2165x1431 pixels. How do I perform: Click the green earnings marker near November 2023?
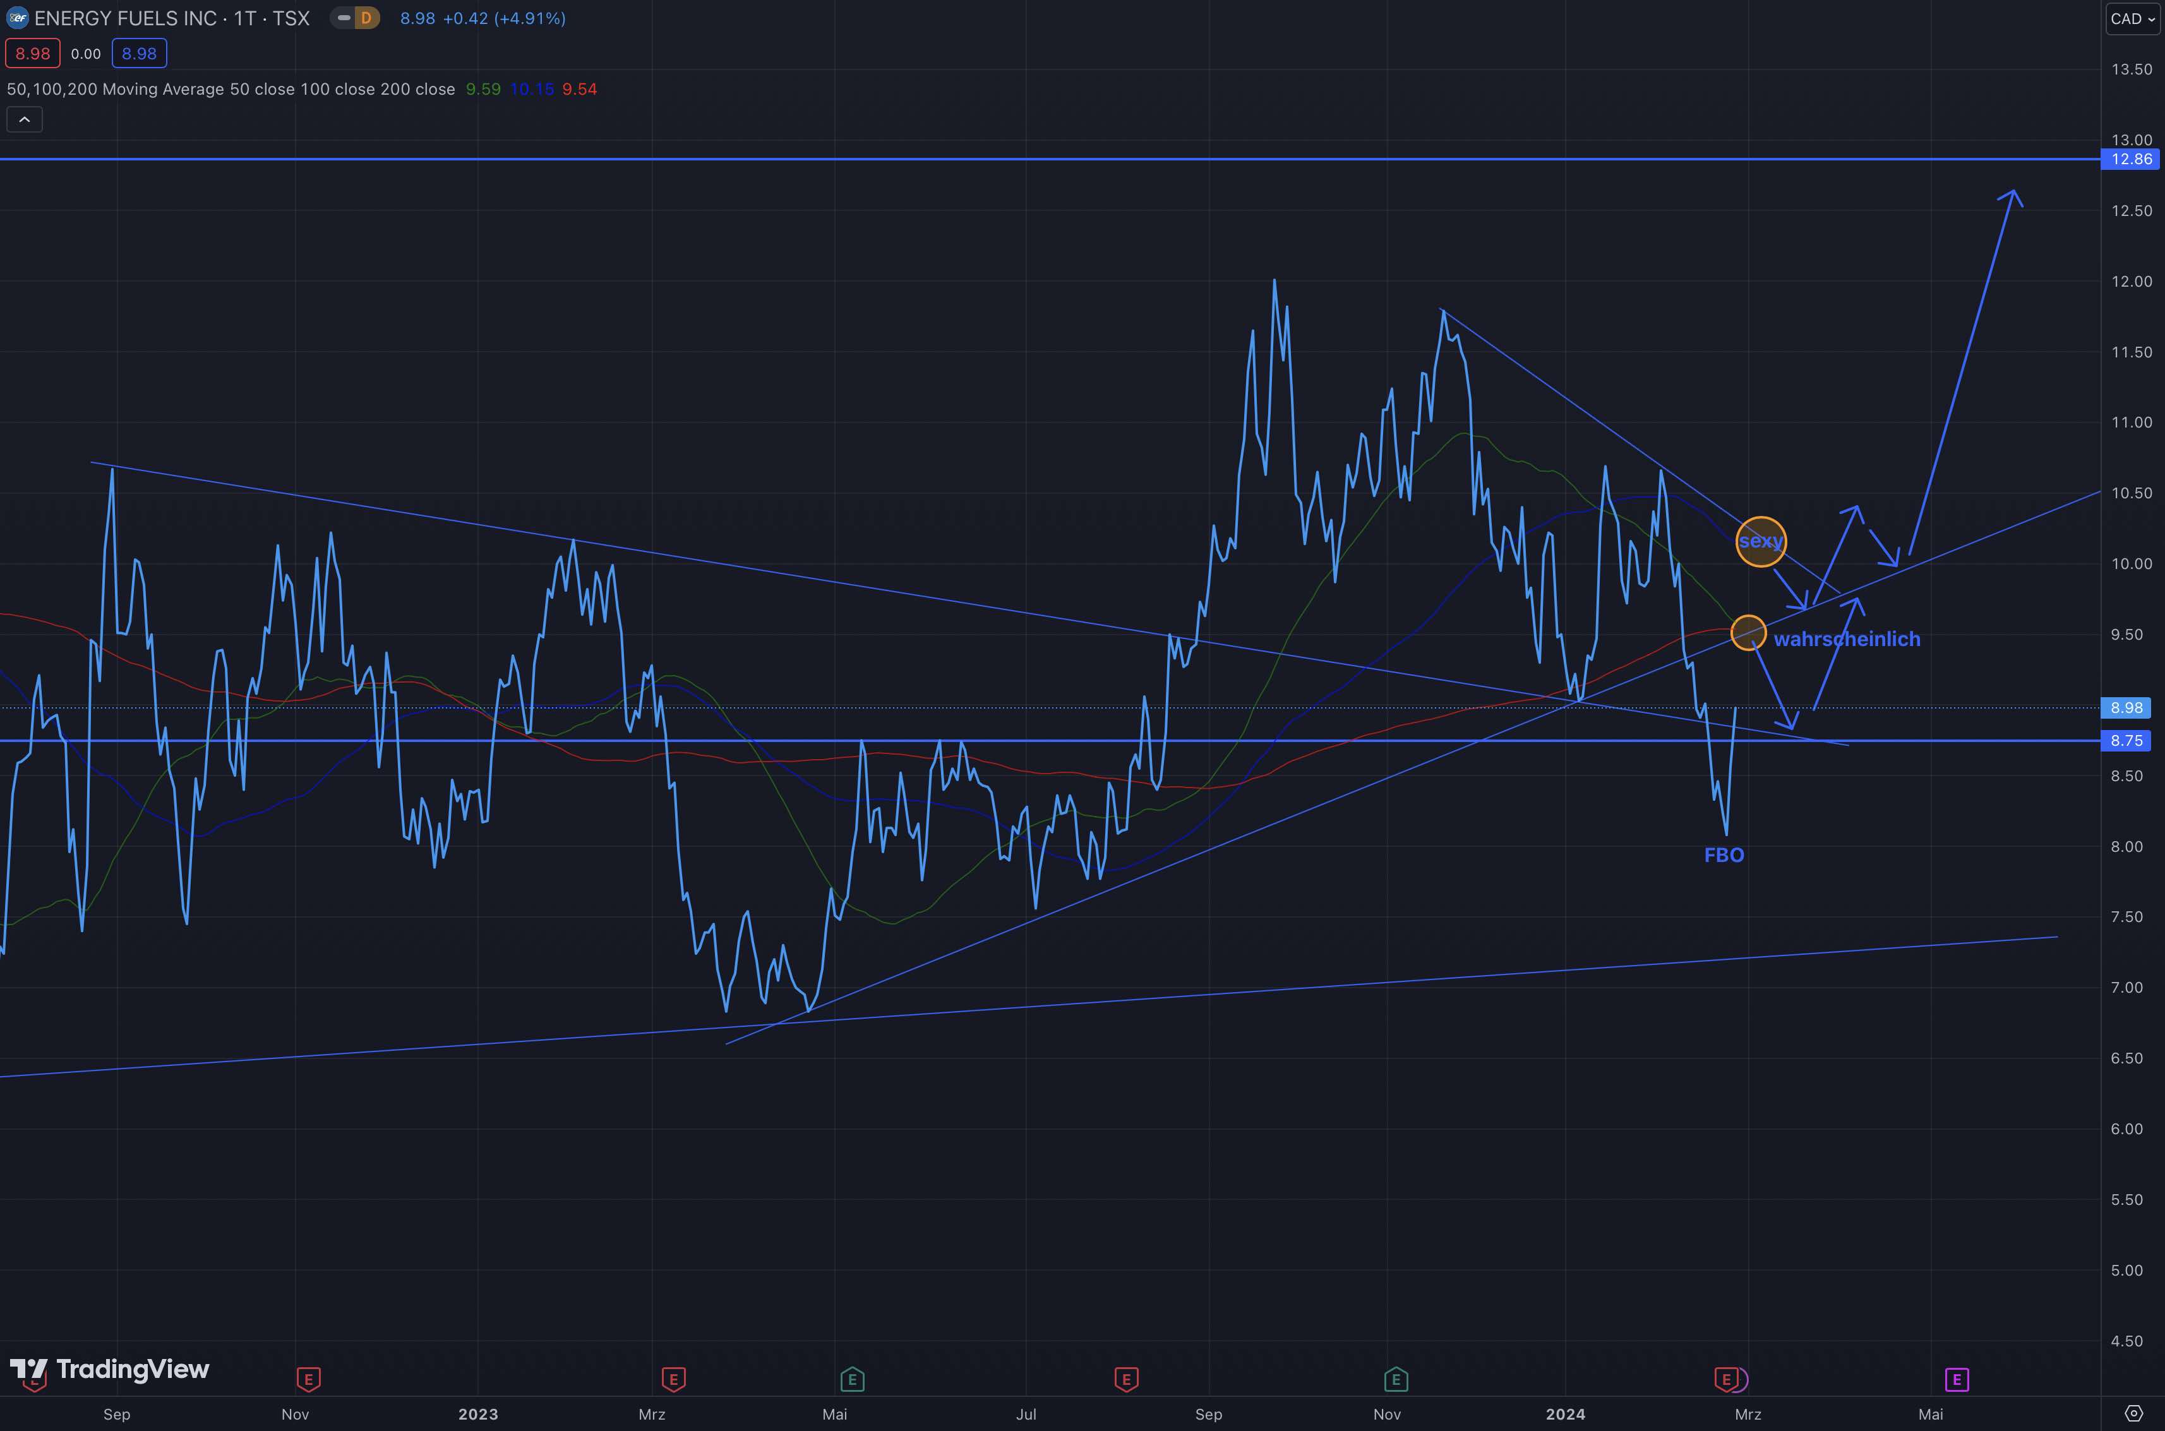click(1396, 1379)
